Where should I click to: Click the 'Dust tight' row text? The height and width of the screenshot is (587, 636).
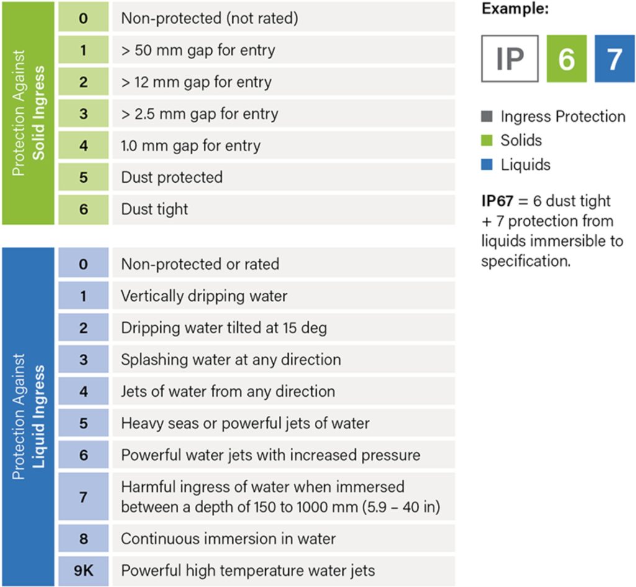155,210
